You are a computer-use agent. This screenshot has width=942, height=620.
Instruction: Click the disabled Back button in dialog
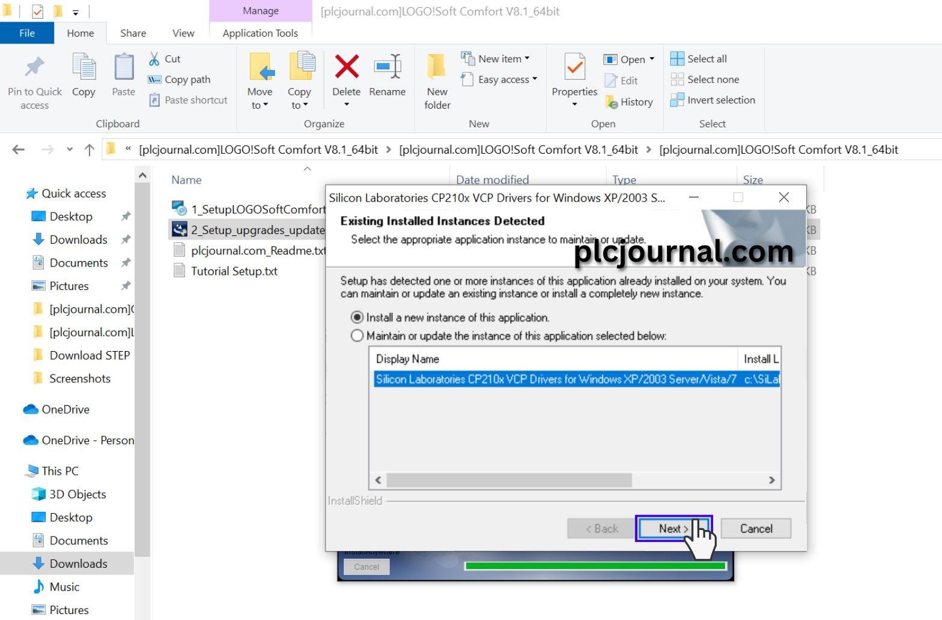tap(602, 528)
